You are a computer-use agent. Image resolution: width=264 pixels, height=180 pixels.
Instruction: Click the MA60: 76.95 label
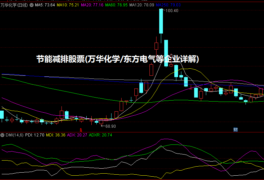click(x=116, y=5)
